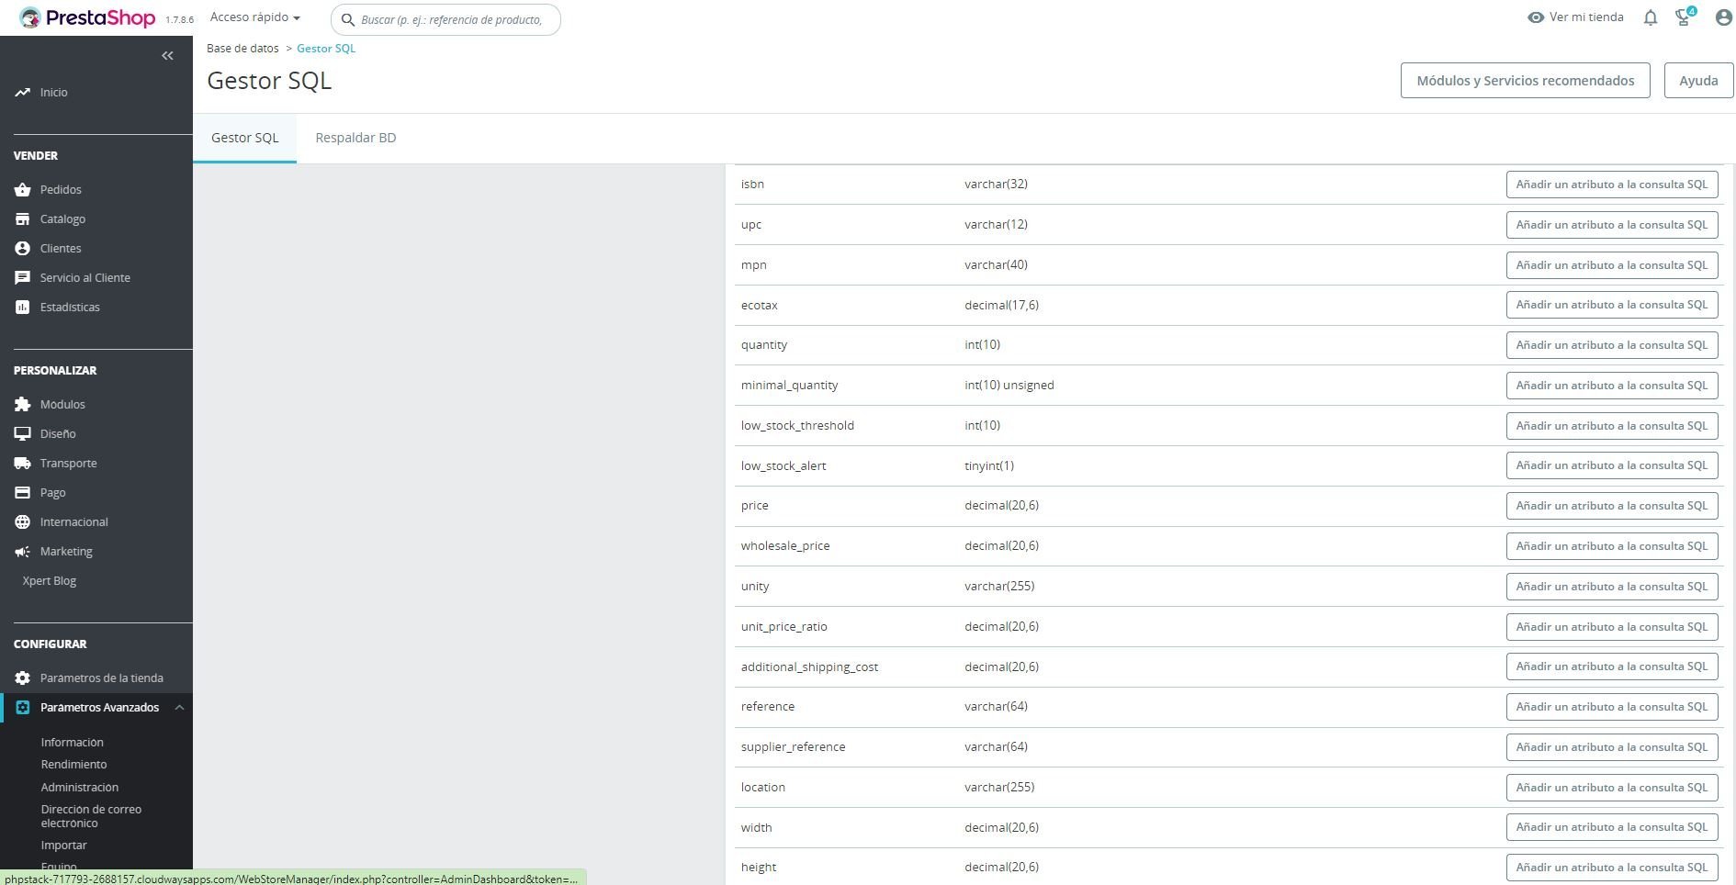Click the Diseño monitor icon
The width and height of the screenshot is (1736, 885).
22,434
